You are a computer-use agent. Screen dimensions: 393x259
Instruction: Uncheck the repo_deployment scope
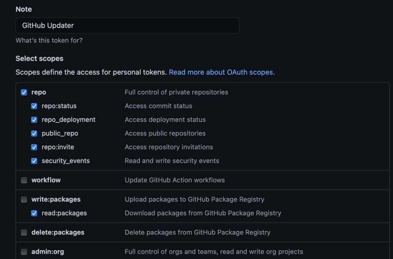pyautogui.click(x=34, y=120)
